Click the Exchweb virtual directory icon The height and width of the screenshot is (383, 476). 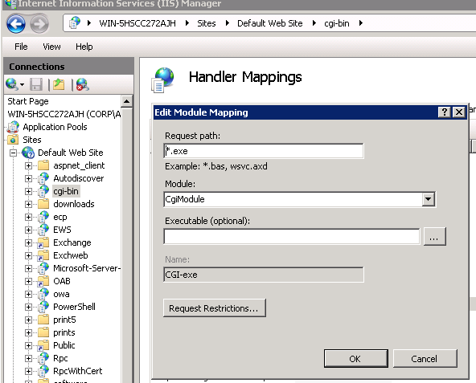43,255
